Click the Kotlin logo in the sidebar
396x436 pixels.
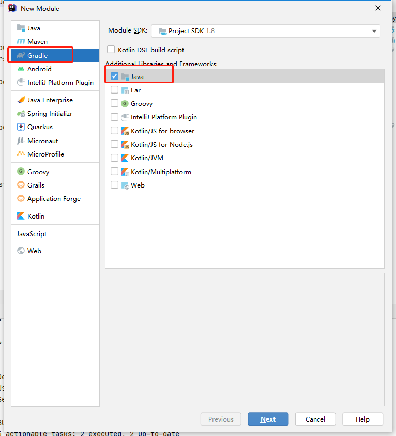[x=21, y=216]
